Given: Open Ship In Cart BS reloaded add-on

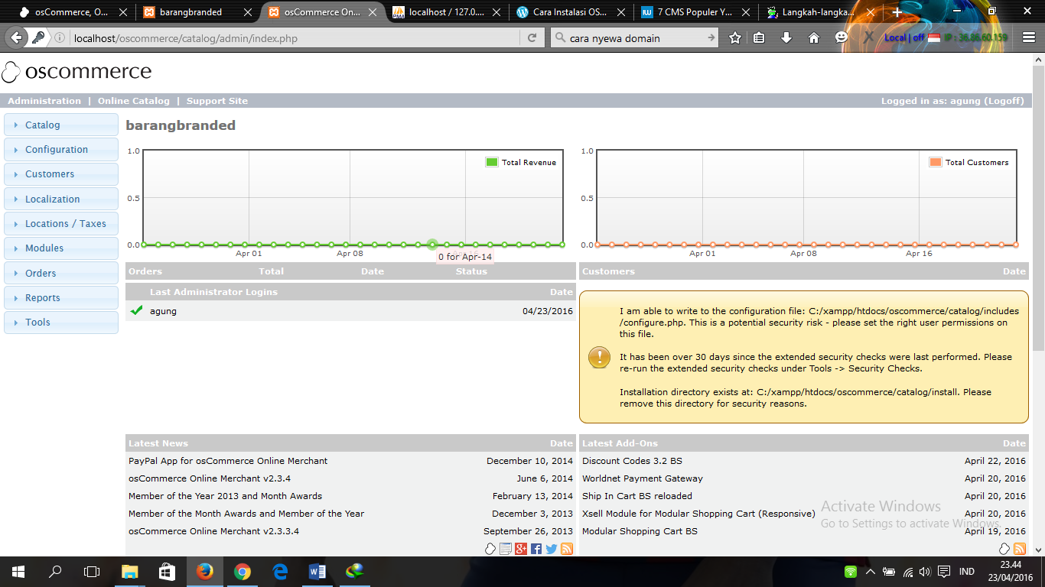Looking at the screenshot, I should tap(637, 496).
